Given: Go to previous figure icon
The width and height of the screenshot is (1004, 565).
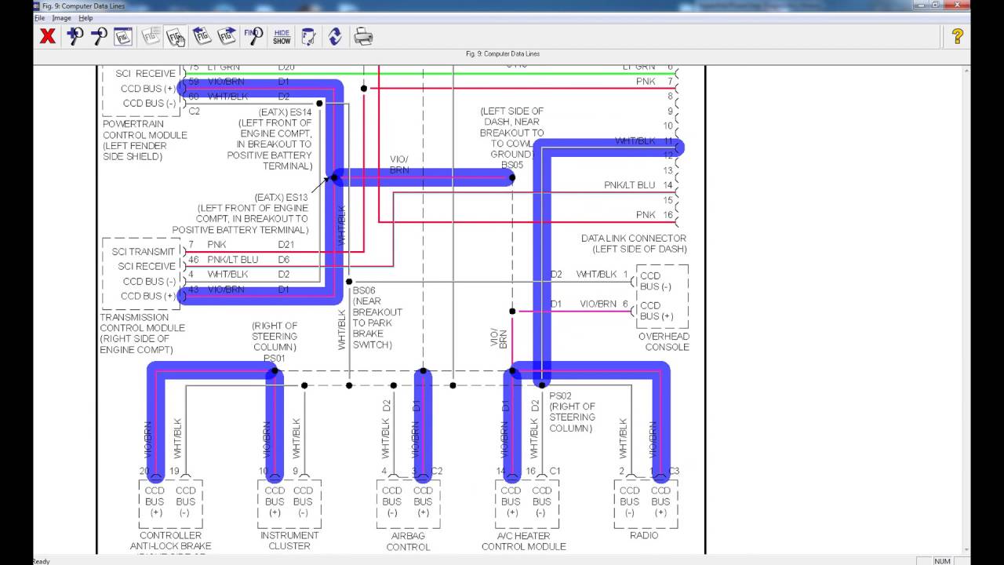Looking at the screenshot, I should (x=202, y=36).
